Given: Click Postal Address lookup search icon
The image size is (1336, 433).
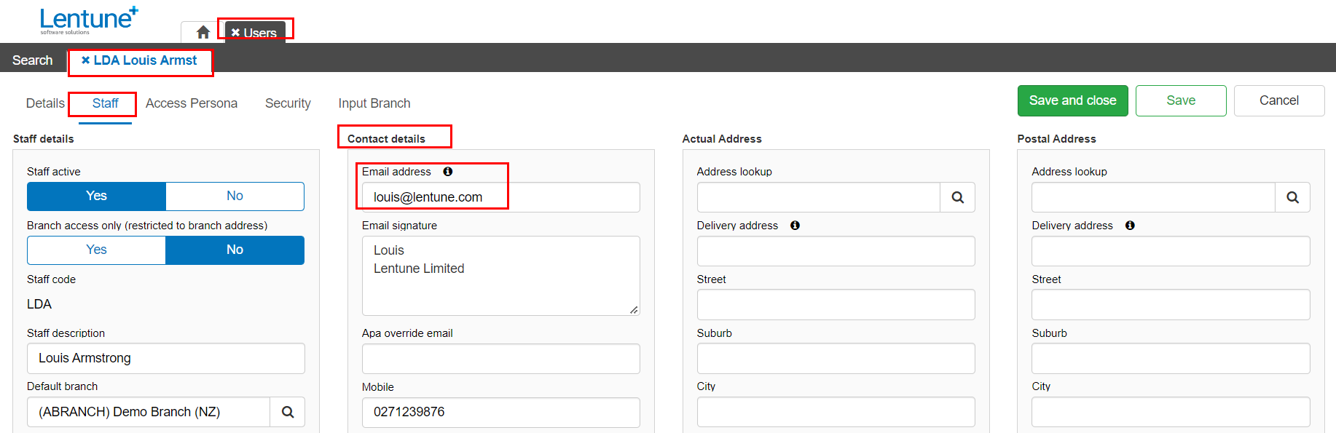Looking at the screenshot, I should (x=1292, y=197).
